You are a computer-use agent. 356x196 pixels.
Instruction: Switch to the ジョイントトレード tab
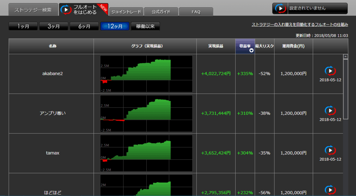[126, 12]
